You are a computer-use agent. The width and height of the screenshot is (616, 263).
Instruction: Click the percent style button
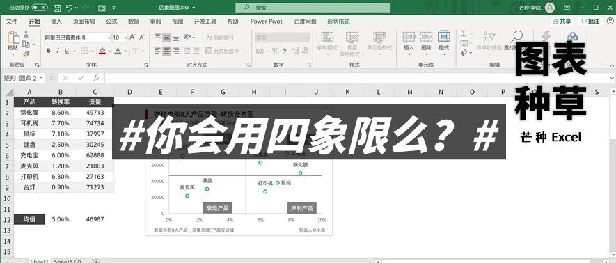[276, 51]
